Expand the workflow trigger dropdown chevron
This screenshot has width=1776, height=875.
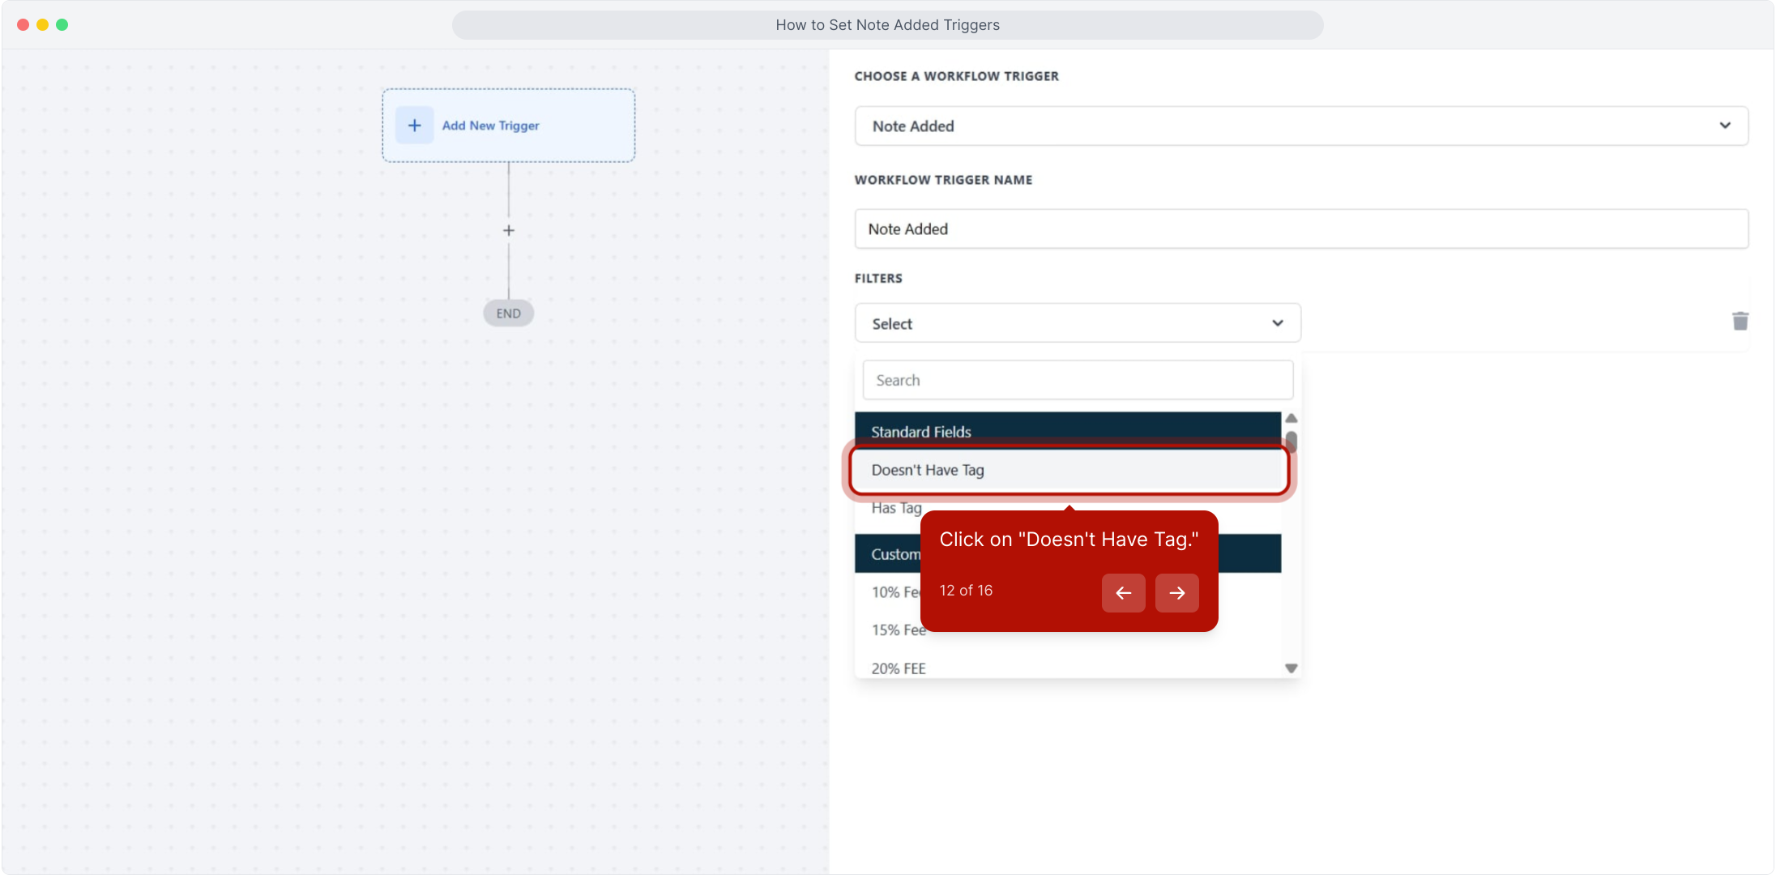[x=1725, y=126]
